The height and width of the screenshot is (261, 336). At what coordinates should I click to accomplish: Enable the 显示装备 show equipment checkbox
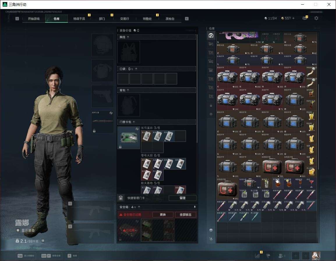(18, 230)
